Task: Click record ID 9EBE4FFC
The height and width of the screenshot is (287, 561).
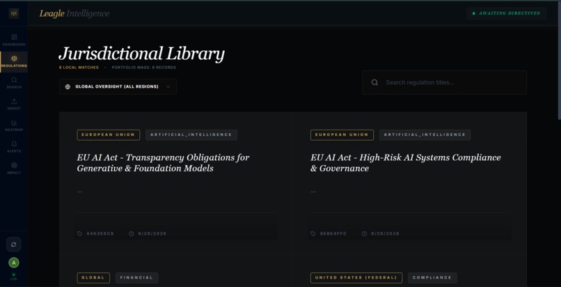Action: [333, 233]
